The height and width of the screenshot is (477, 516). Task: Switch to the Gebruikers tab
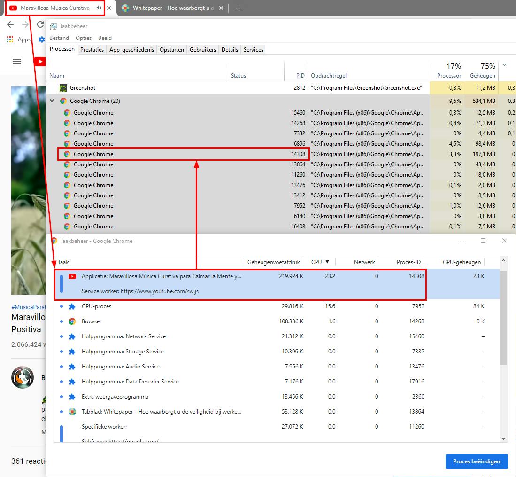[x=203, y=50]
